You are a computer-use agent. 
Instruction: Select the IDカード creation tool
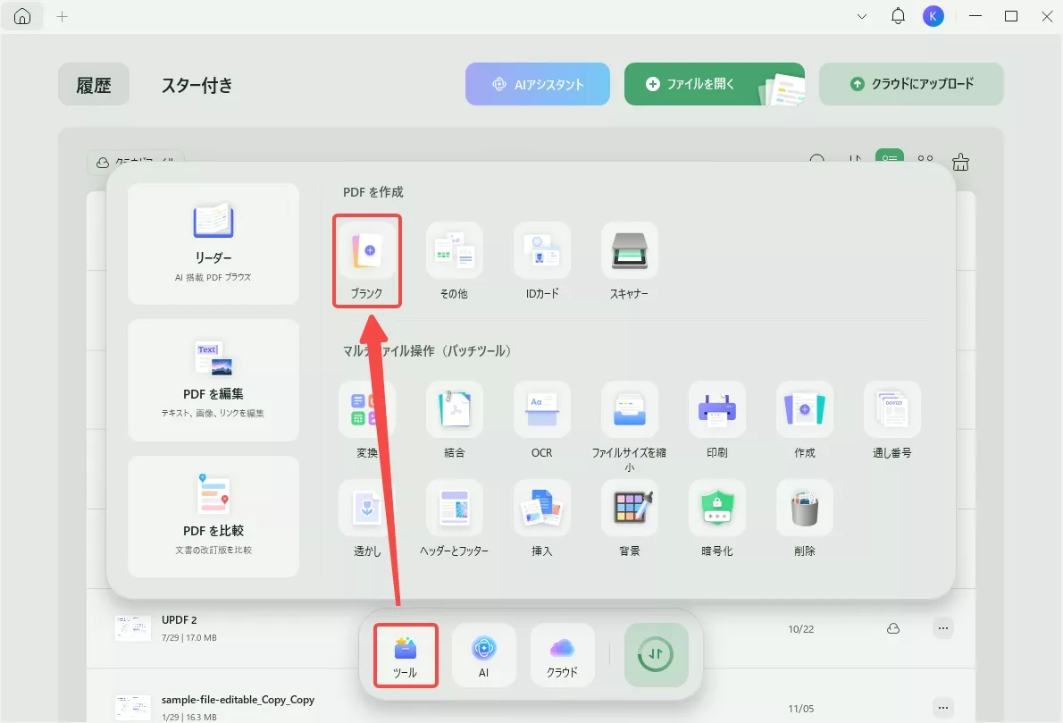click(x=541, y=252)
